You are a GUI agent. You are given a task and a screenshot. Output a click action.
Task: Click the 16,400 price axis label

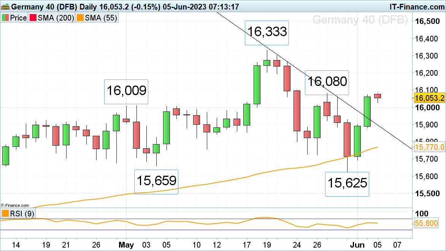426,39
